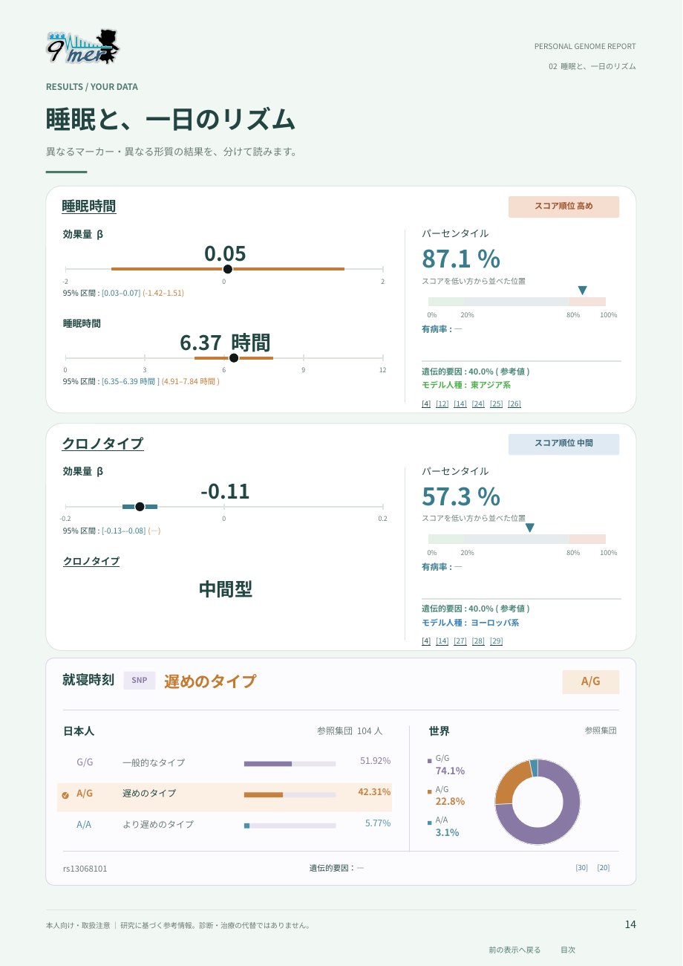Select the A/A より遅めのタイプ row
683x966 pixels.
(x=225, y=824)
